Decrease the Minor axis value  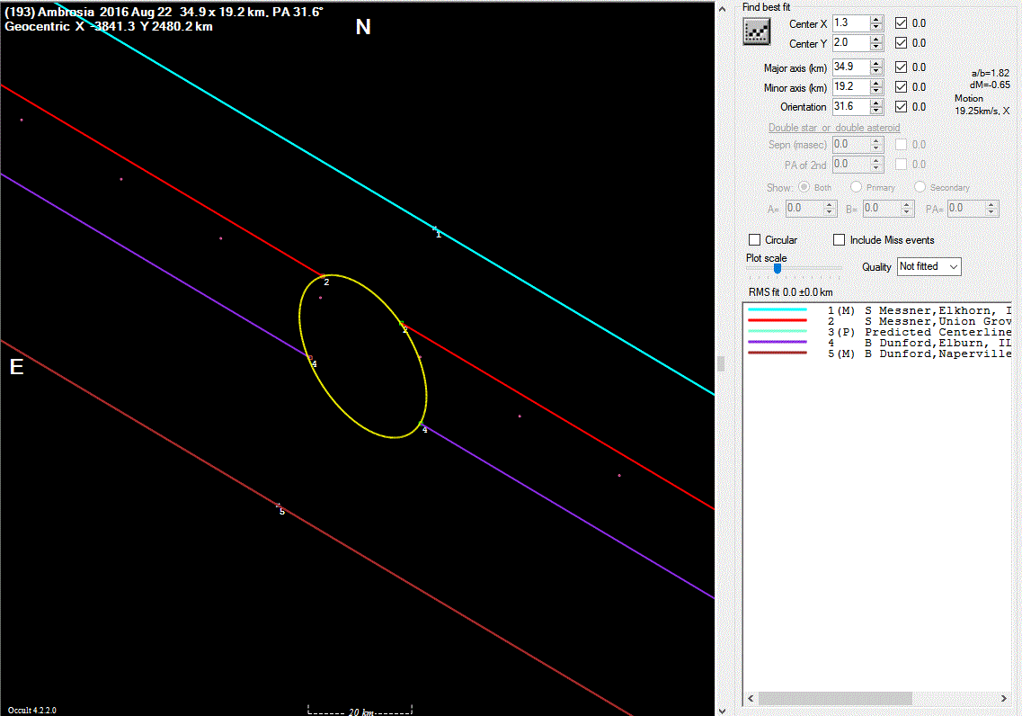(876, 91)
